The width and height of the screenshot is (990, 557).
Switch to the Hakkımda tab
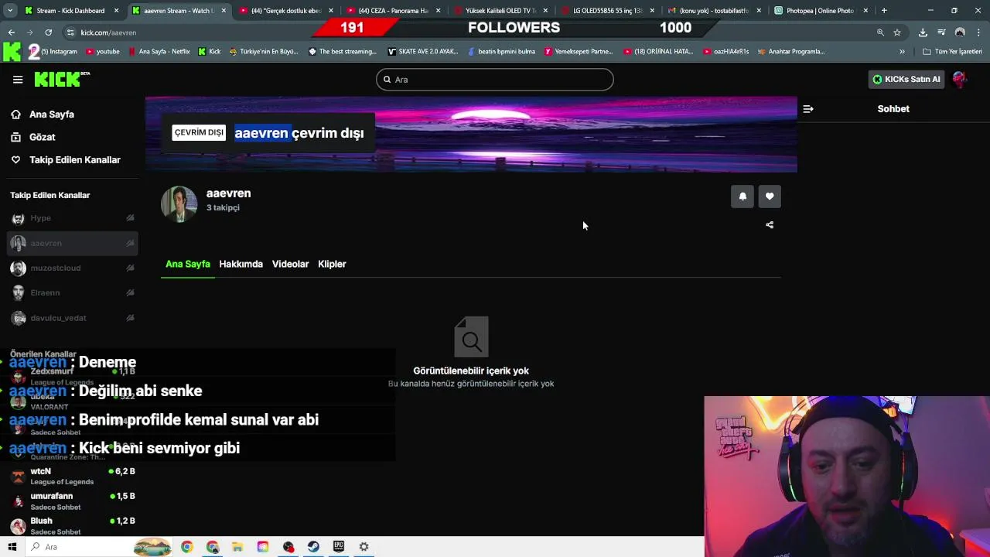coord(241,264)
